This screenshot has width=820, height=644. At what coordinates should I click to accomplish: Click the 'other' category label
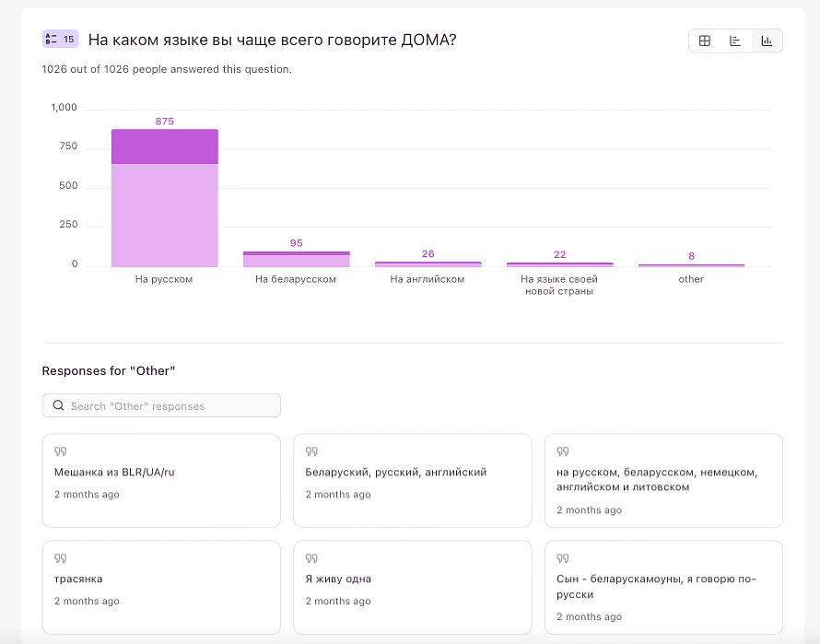691,279
